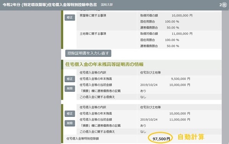Select heading 住宅借入金の年末残高等証明書の情報
The height and width of the screenshot is (144, 229).
click(x=104, y=64)
